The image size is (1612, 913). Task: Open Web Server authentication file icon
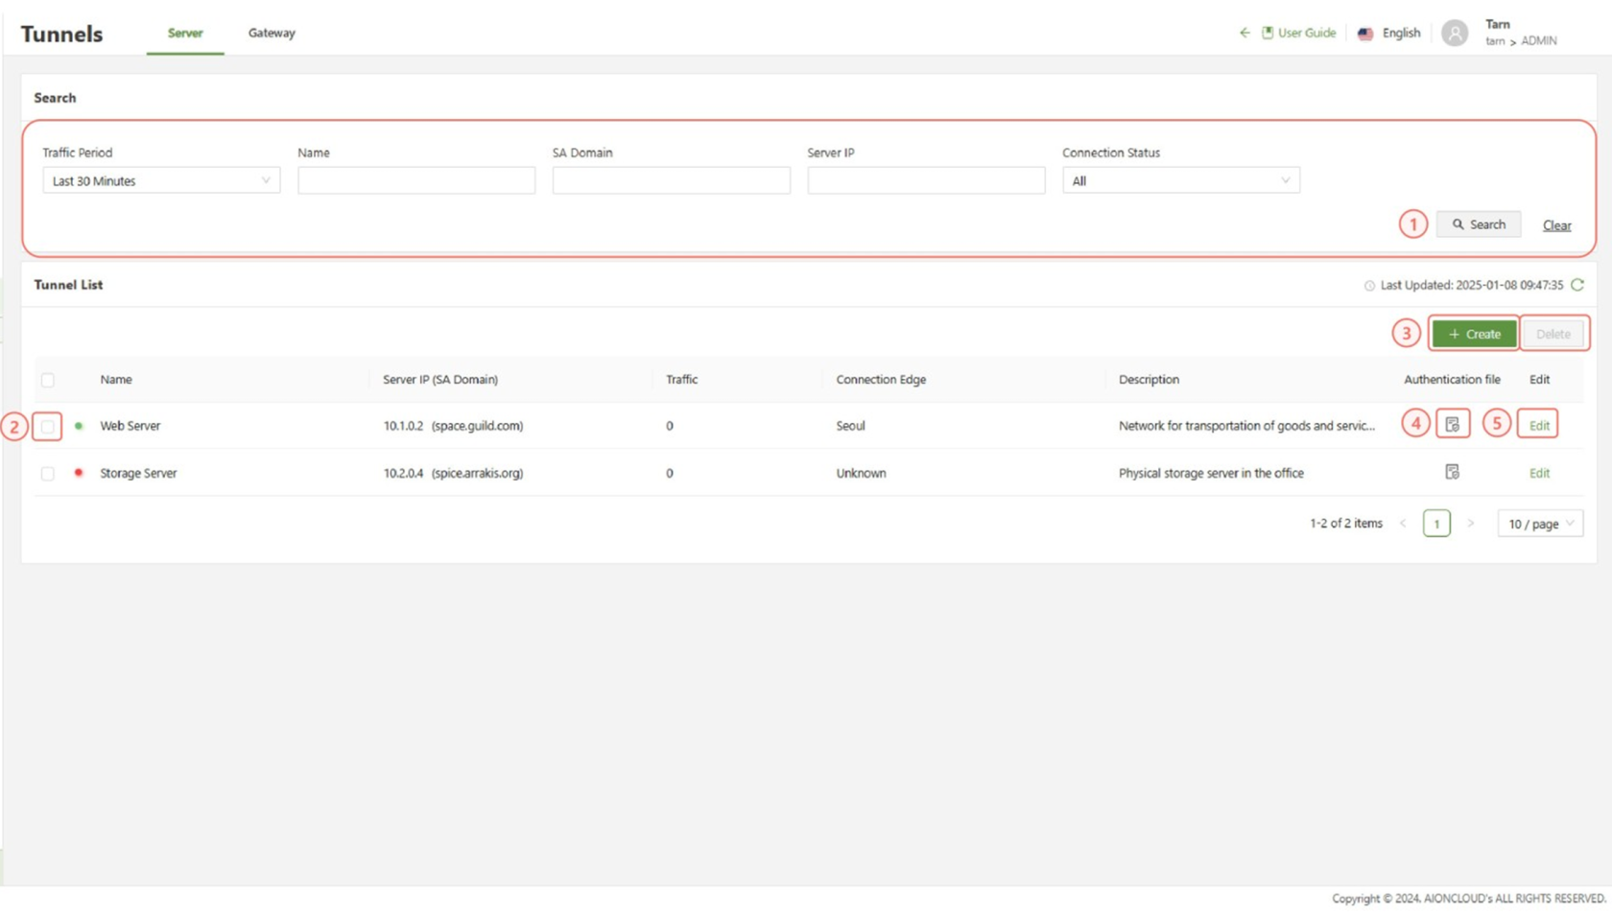click(x=1452, y=425)
